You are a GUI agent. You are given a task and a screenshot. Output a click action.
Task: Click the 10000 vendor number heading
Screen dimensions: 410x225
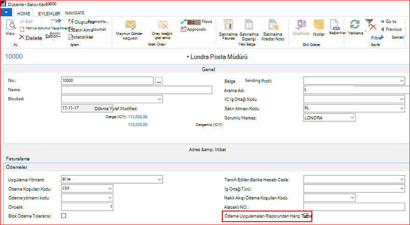click(x=14, y=56)
